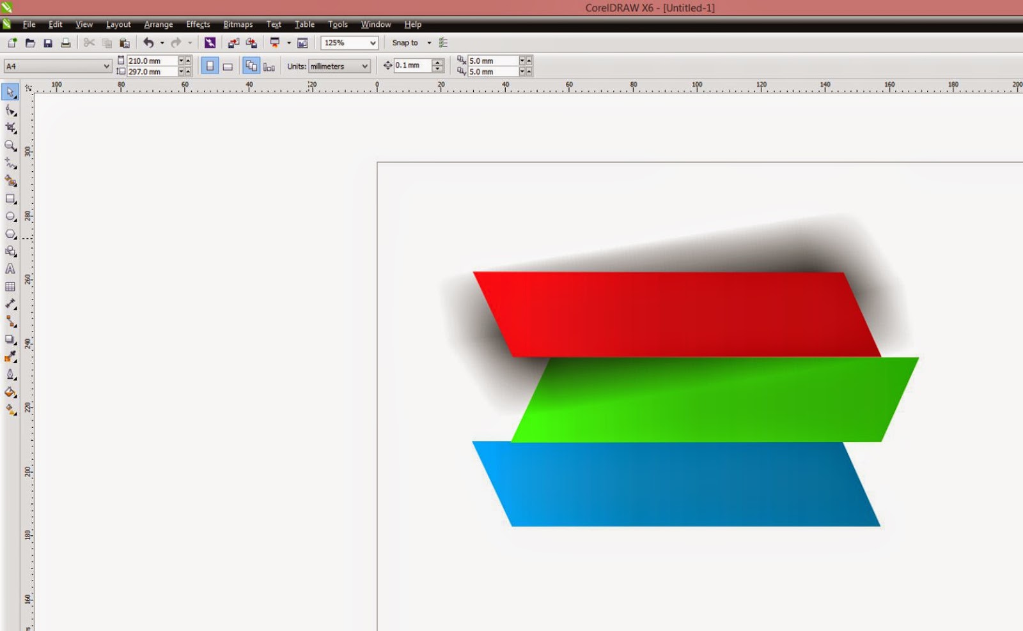
Task: Switch page to landscape orientation
Action: tap(228, 66)
